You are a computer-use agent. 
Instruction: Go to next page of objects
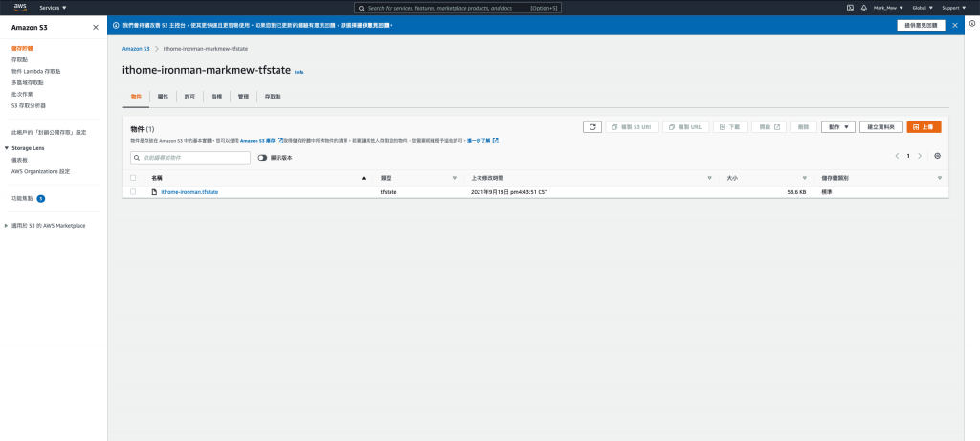point(920,156)
